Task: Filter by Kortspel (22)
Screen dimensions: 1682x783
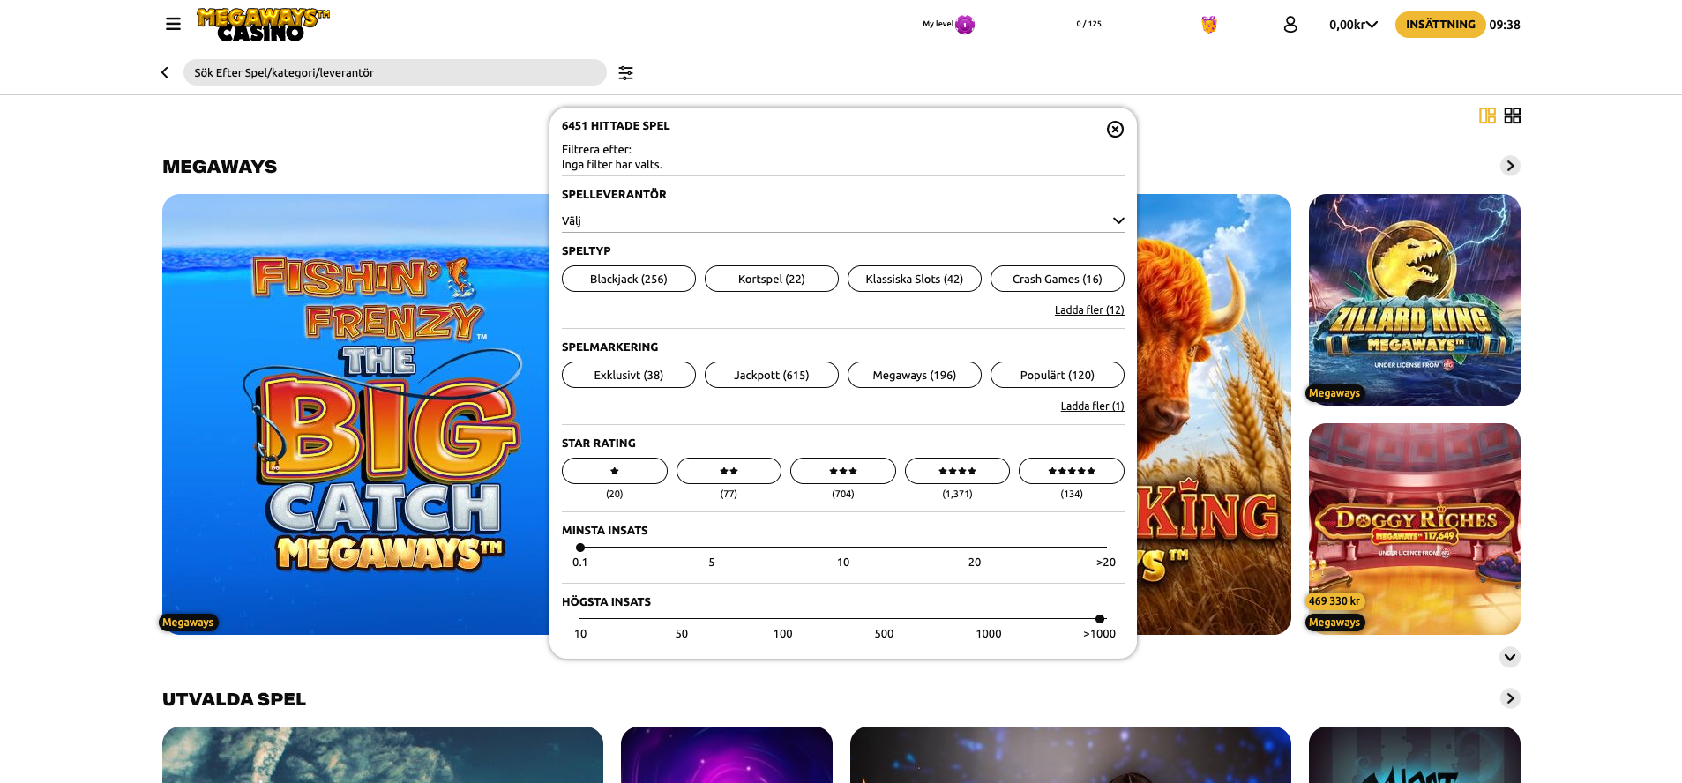Action: [x=771, y=279]
